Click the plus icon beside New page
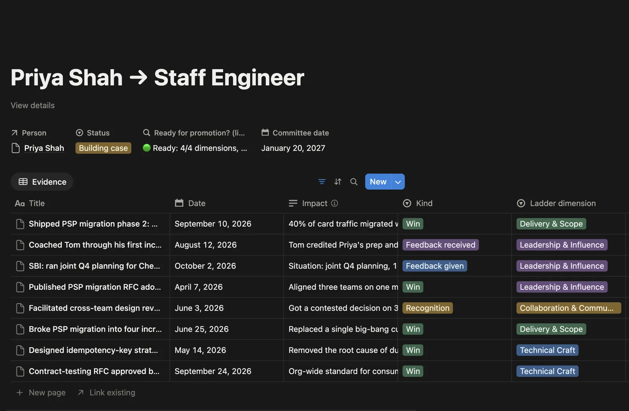The height and width of the screenshot is (411, 629). [x=20, y=393]
